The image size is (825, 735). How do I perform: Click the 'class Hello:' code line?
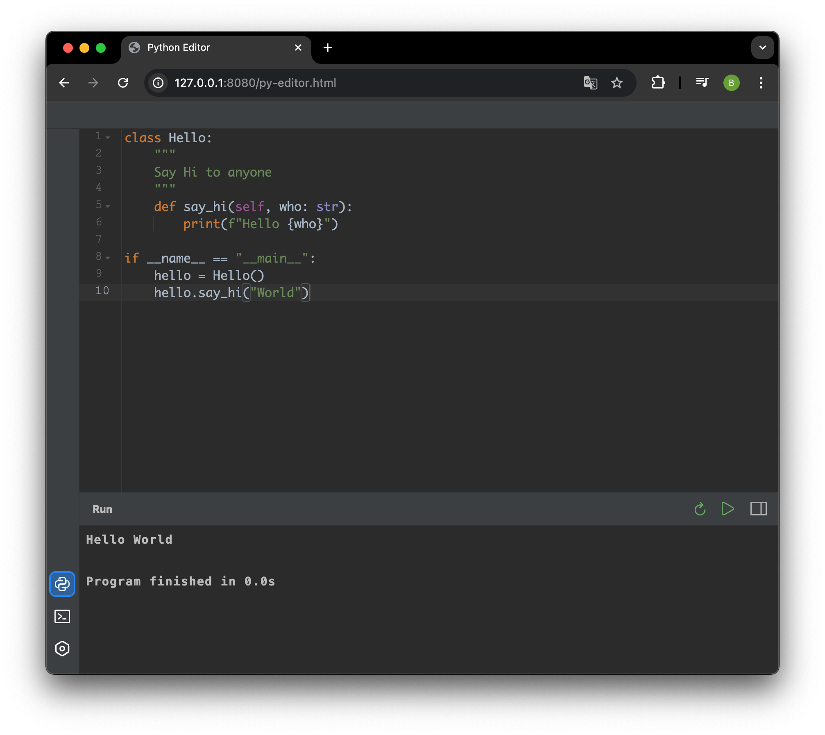(x=168, y=138)
